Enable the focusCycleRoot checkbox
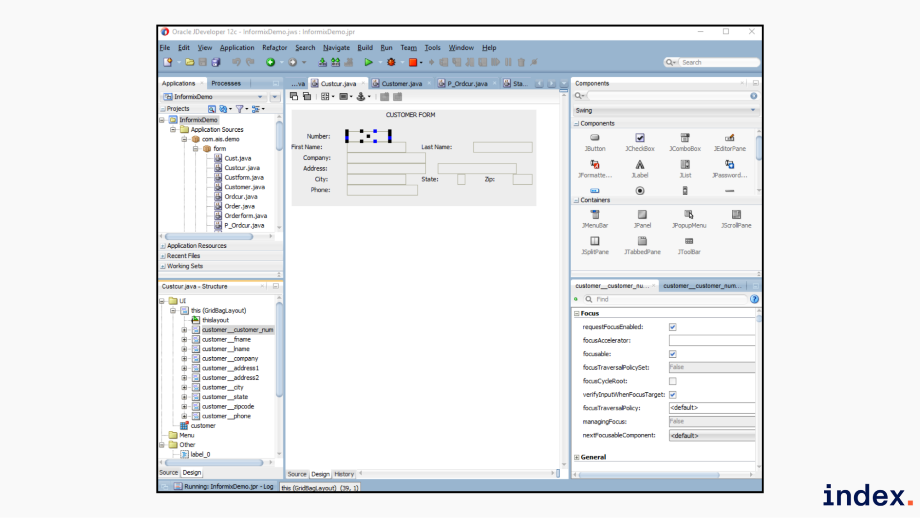 672,381
